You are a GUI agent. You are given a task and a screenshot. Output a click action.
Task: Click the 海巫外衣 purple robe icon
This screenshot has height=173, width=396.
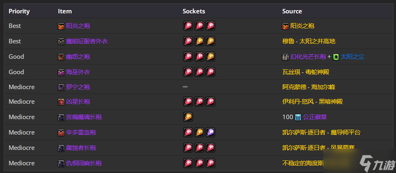[61, 72]
